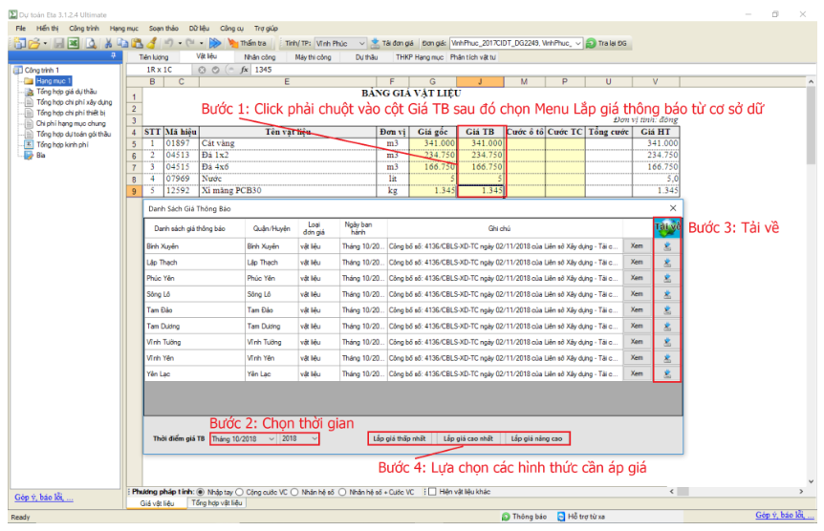Click the Open folder toolbar icon
Screen dimensions: 824x531
(34, 43)
